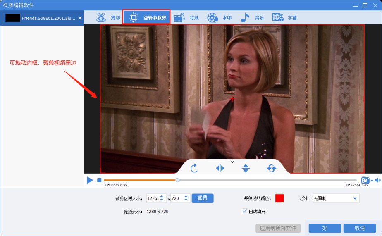Take a snapshot with camera icon
Screen dimensions: 382x236
pos(365,180)
